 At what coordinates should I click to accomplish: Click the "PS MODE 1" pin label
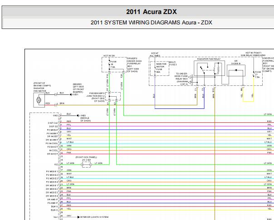52,172
